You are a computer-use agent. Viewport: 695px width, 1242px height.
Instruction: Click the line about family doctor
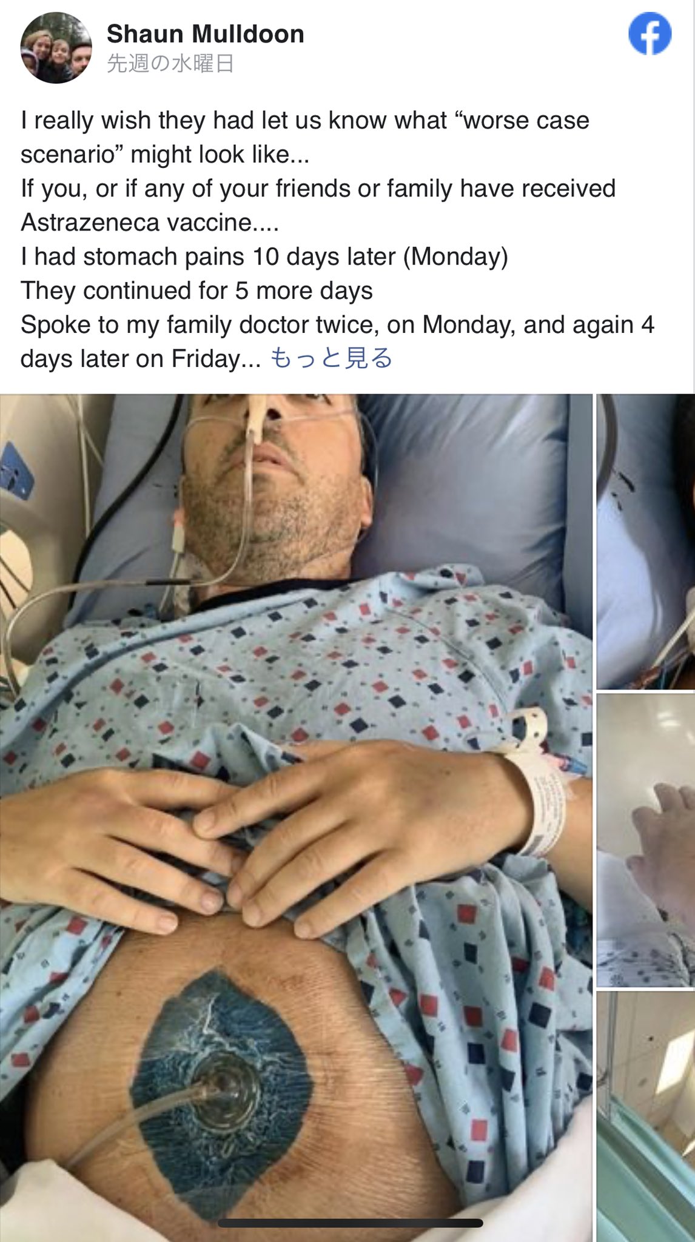coord(338,324)
